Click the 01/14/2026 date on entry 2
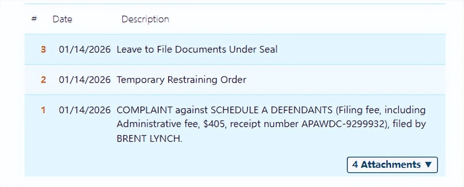The height and width of the screenshot is (187, 464). (x=85, y=80)
